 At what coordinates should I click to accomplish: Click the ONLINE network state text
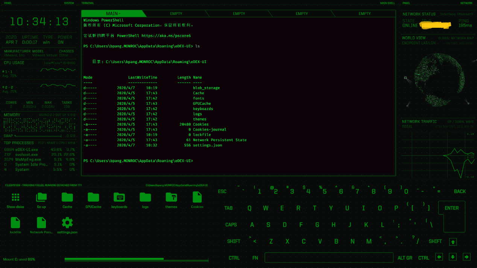tap(410, 26)
